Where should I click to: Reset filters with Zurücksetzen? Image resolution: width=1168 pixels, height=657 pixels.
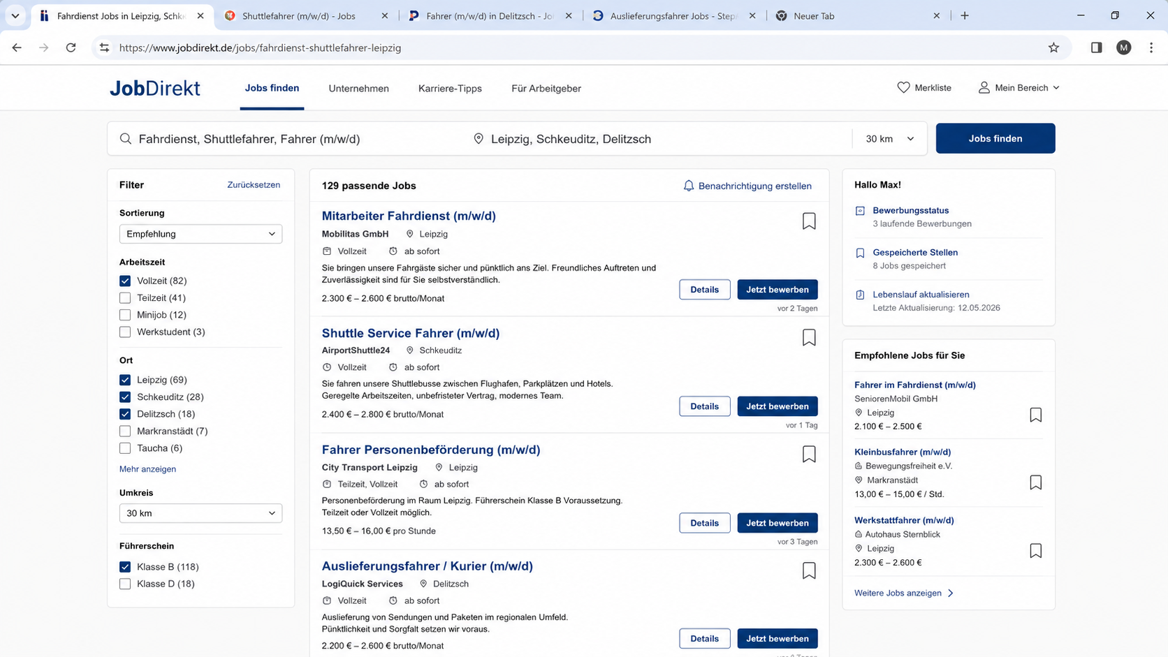click(254, 185)
